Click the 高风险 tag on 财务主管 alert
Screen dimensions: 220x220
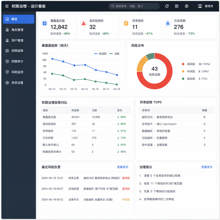(x=126, y=178)
